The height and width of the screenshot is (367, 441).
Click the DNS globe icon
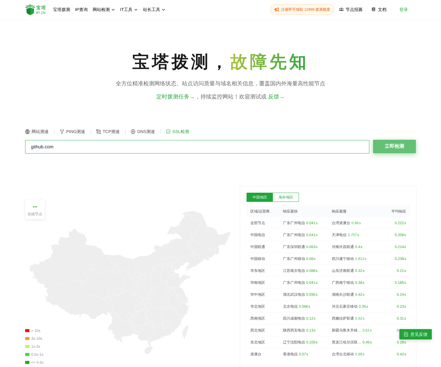pyautogui.click(x=133, y=132)
